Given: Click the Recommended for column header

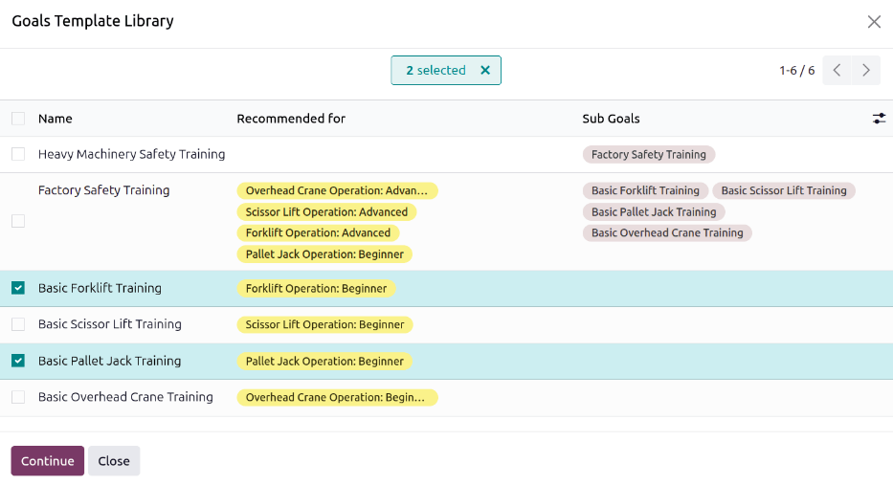Looking at the screenshot, I should point(291,119).
